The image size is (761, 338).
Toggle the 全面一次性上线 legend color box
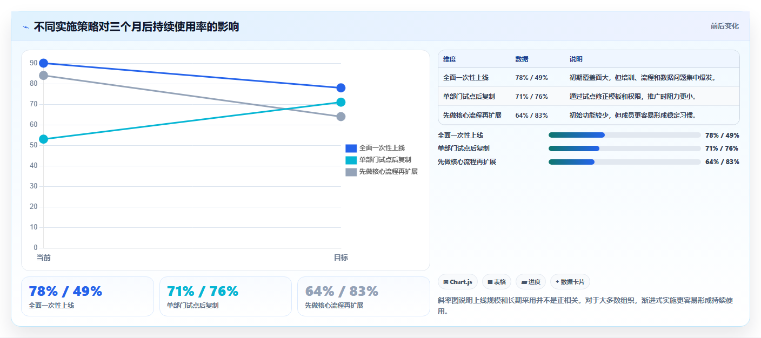pyautogui.click(x=351, y=148)
